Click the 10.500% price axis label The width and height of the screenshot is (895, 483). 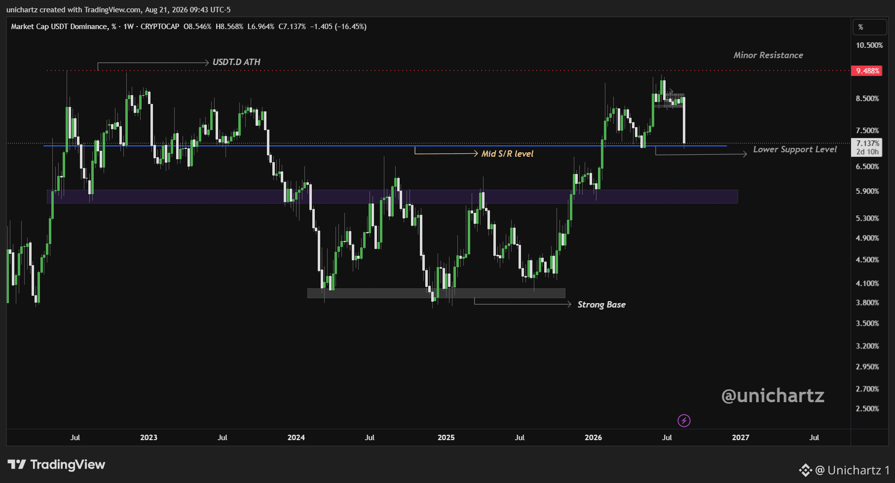coord(869,45)
